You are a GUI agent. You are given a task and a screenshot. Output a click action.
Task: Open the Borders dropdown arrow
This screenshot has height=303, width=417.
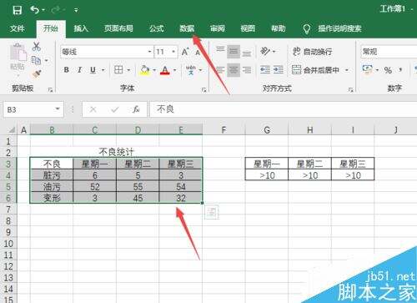pos(128,70)
